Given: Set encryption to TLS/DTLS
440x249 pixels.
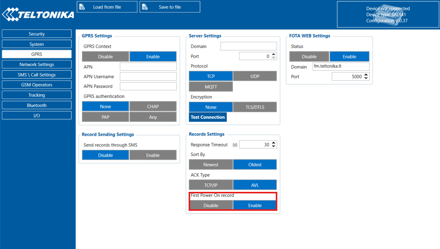Looking at the screenshot, I should click(255, 107).
